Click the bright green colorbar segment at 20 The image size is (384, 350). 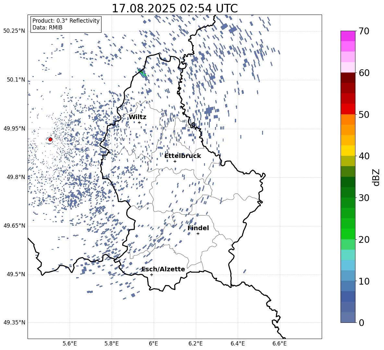(x=348, y=234)
